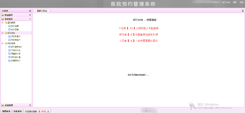Collapse the tree node containing 预约信息
This screenshot has width=245, height=113.
(x=2, y=23)
